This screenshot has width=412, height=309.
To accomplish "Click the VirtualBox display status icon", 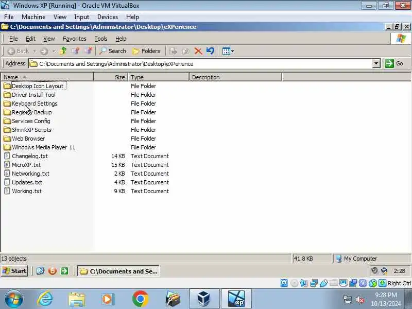I will [343, 283].
